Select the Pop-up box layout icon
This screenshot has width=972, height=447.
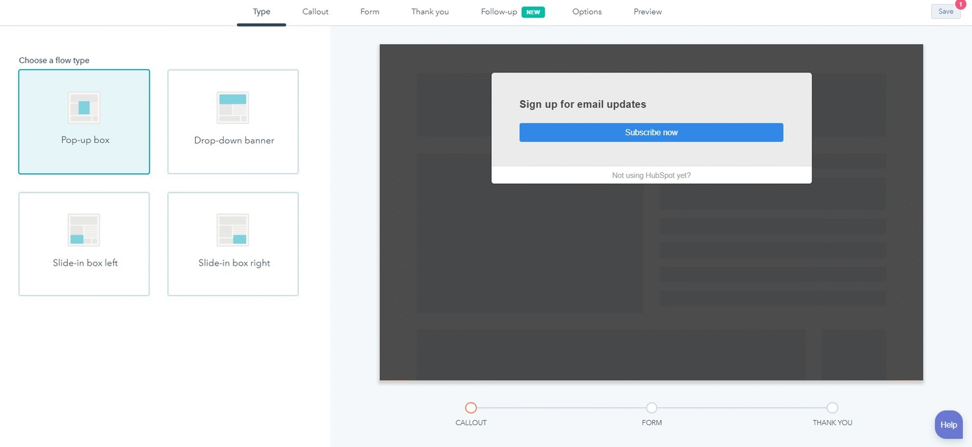[84, 107]
